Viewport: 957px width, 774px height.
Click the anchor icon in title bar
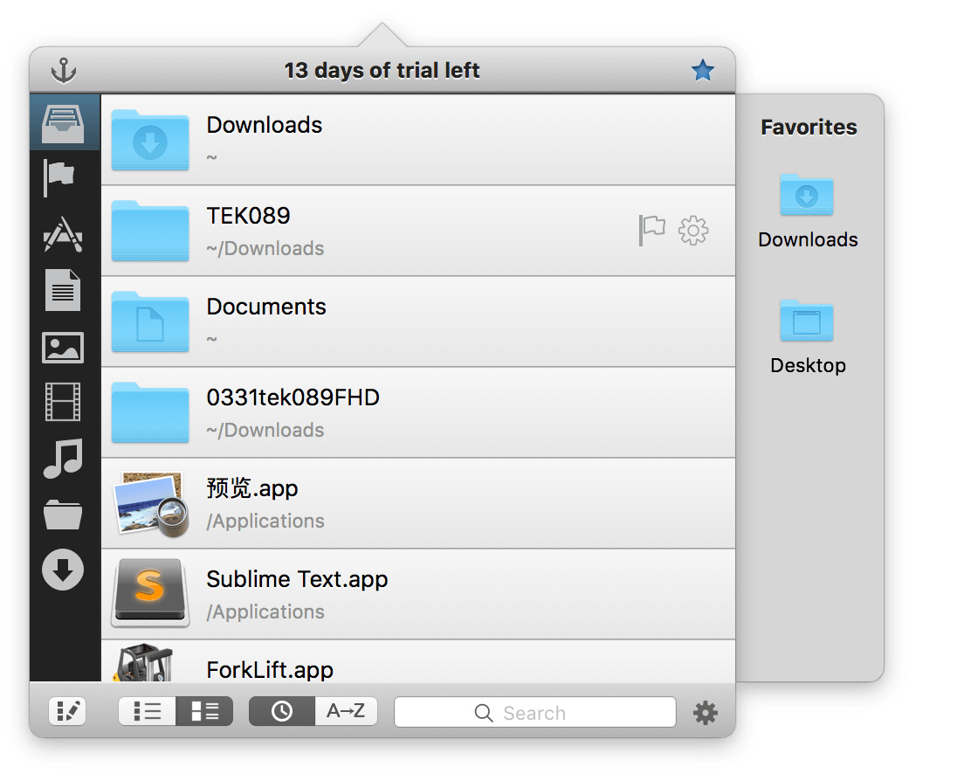click(x=64, y=70)
